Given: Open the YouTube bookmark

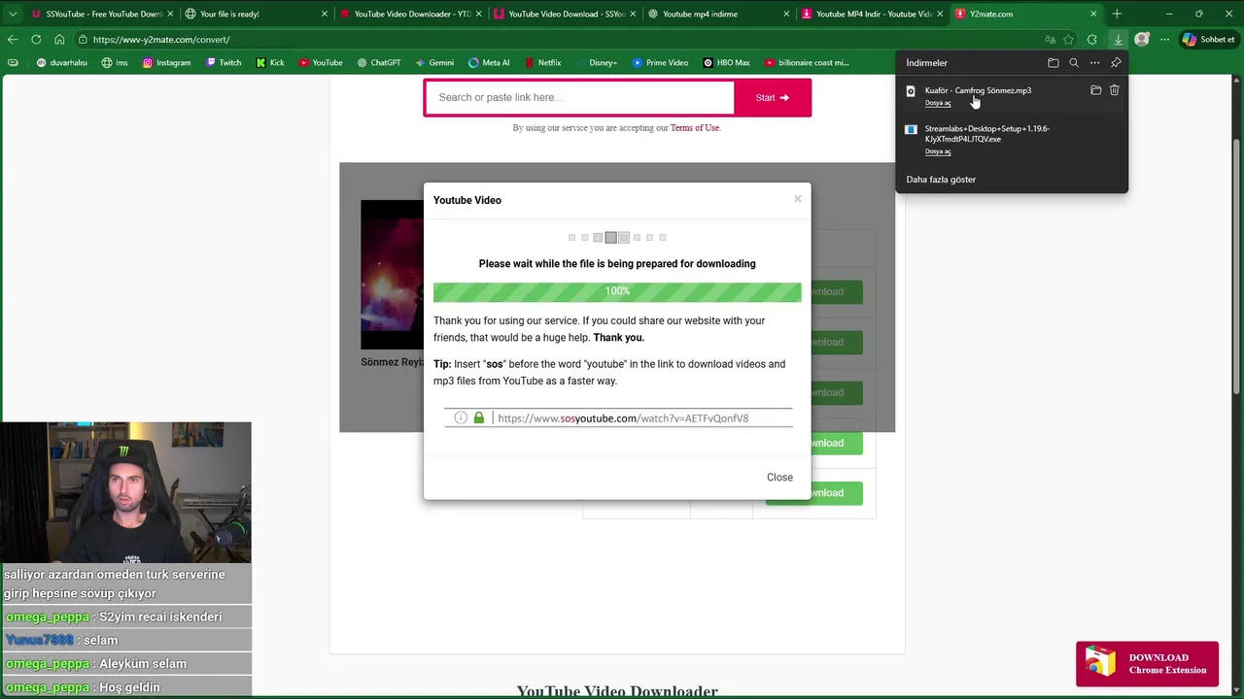Looking at the screenshot, I should pos(321,63).
